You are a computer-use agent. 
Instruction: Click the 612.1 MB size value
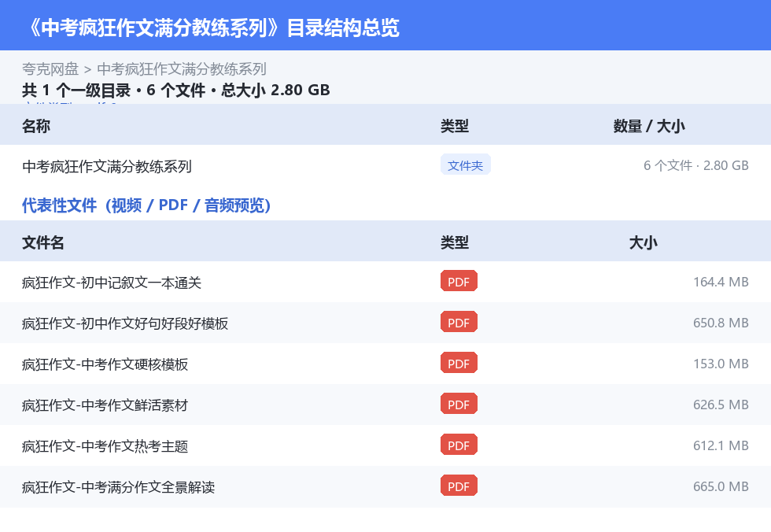click(721, 445)
